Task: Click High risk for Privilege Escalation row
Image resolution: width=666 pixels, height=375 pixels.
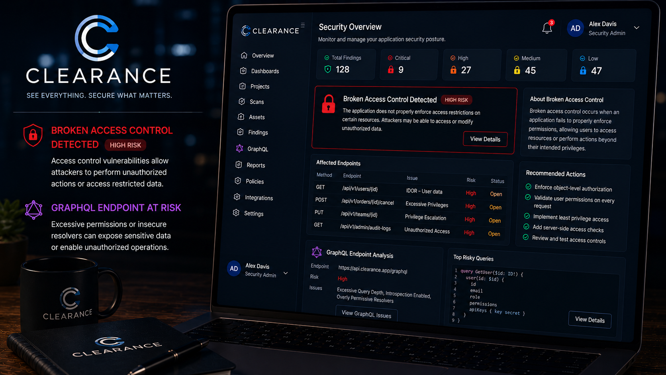Action: click(x=470, y=220)
